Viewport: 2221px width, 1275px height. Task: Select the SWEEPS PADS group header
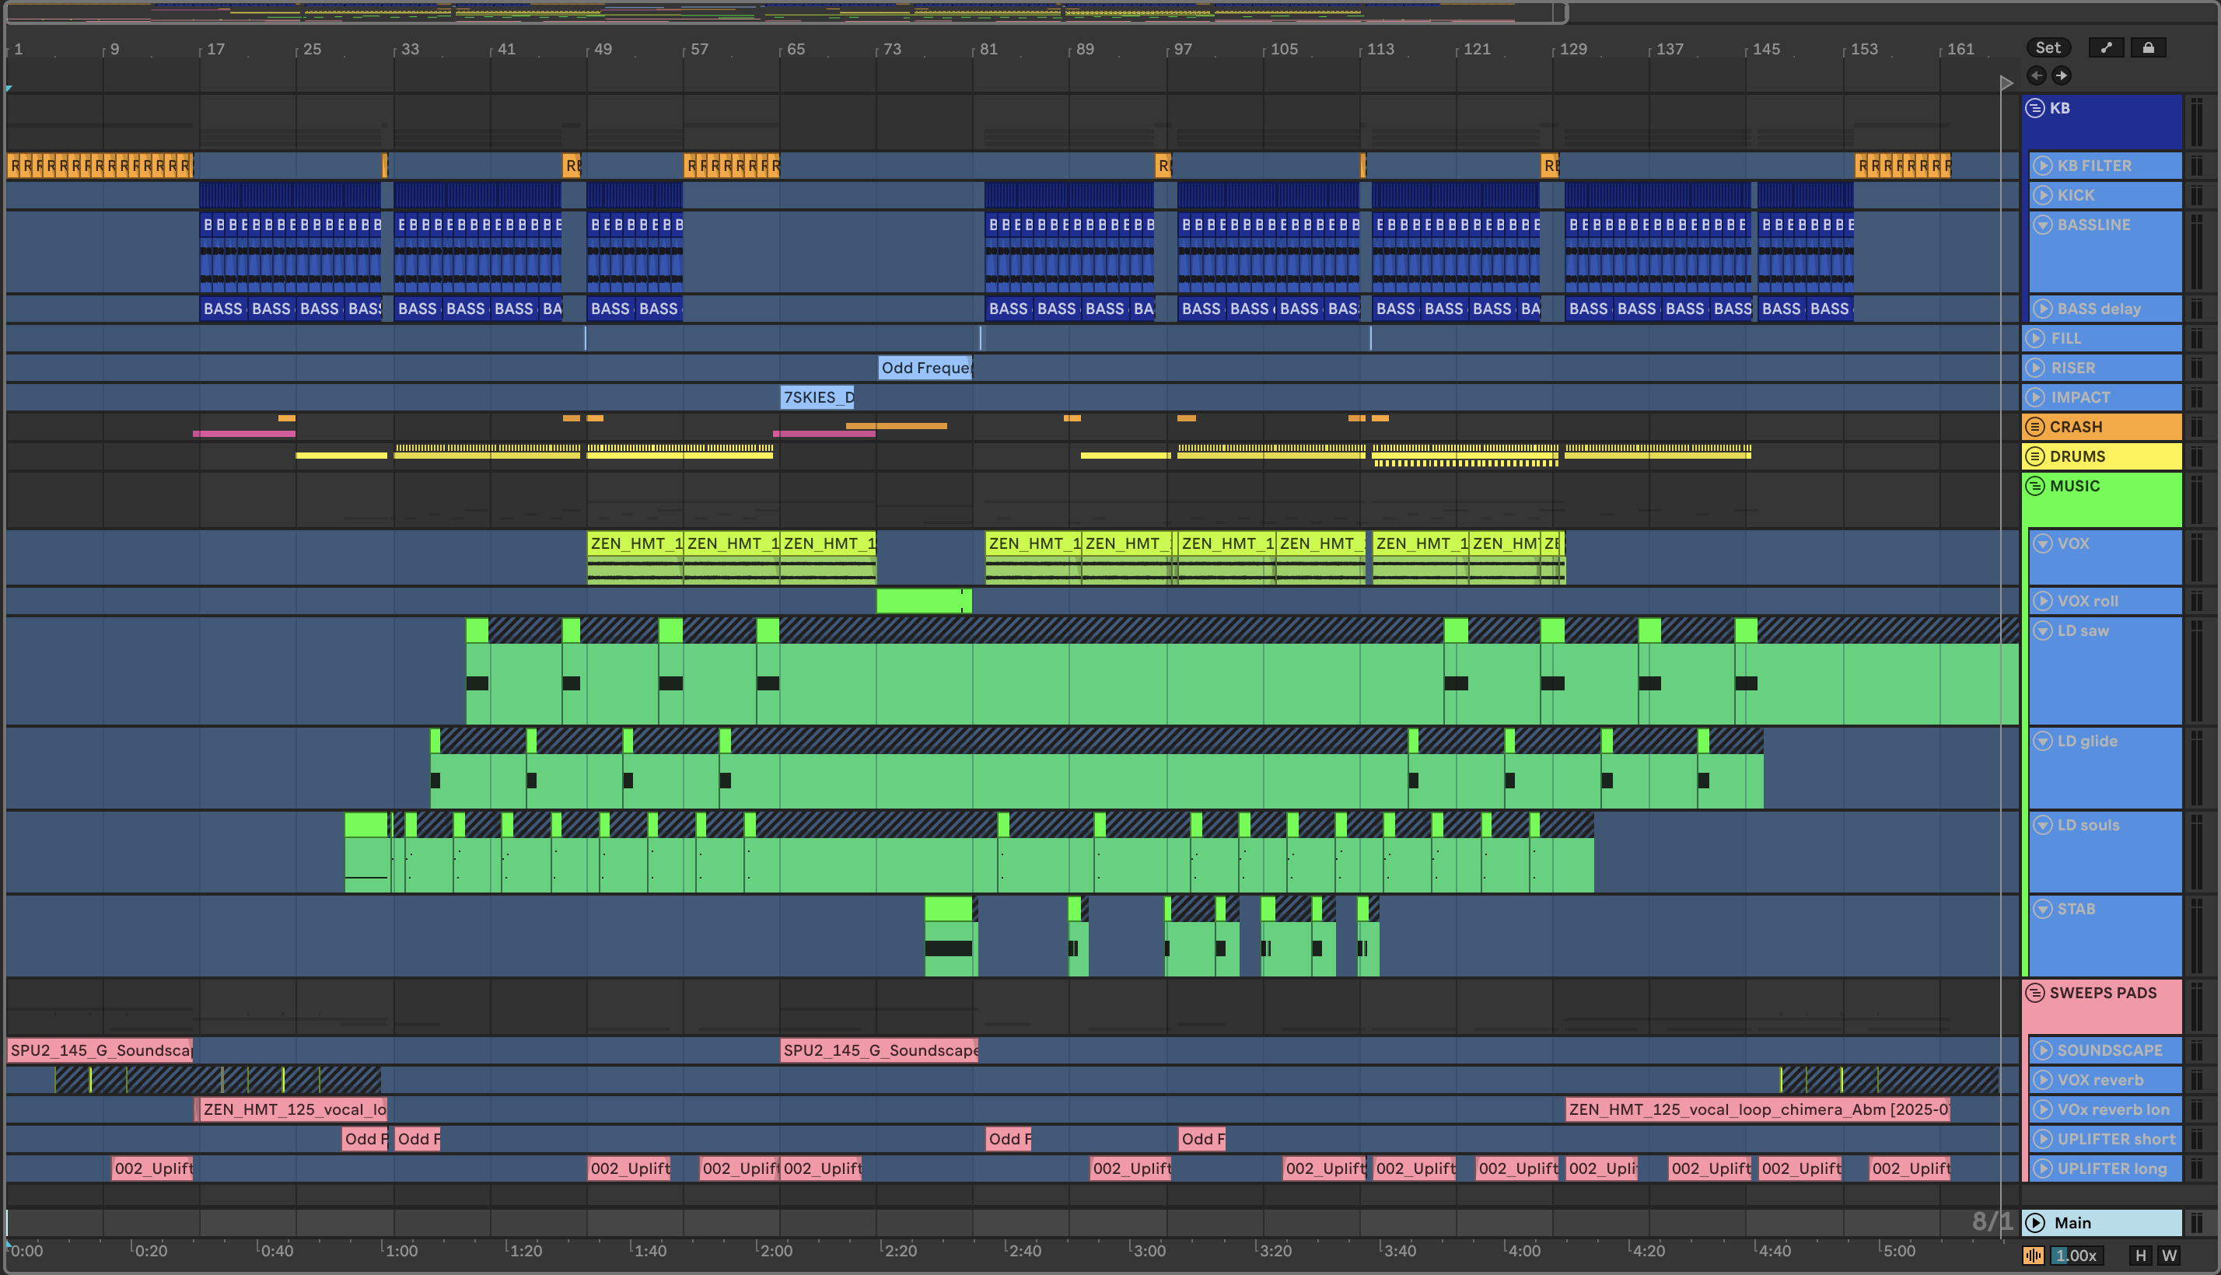(x=2103, y=993)
